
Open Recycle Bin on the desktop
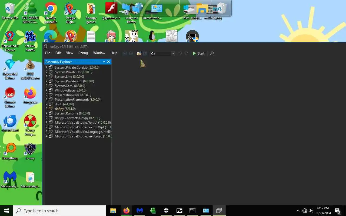point(10,11)
